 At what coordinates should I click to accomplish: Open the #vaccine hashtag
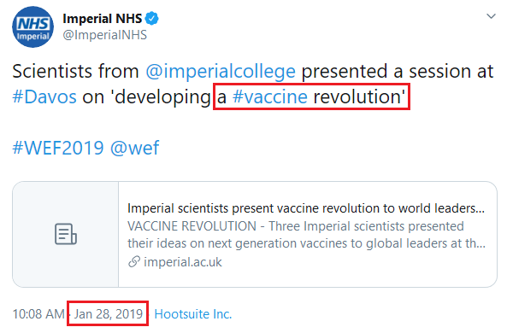point(270,96)
